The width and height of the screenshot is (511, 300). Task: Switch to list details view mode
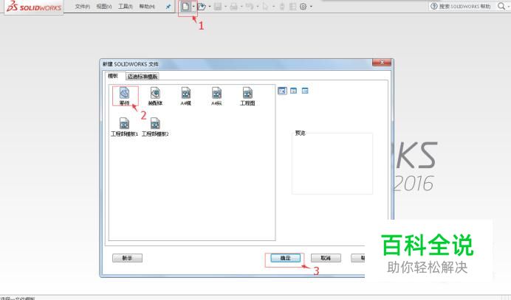click(x=305, y=91)
